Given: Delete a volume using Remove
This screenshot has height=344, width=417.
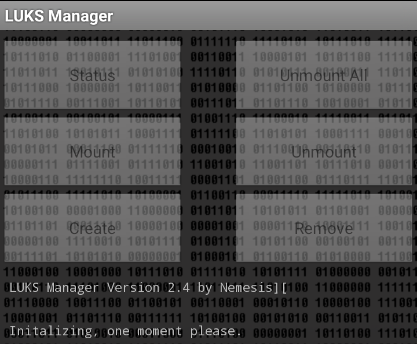Looking at the screenshot, I should tap(324, 228).
